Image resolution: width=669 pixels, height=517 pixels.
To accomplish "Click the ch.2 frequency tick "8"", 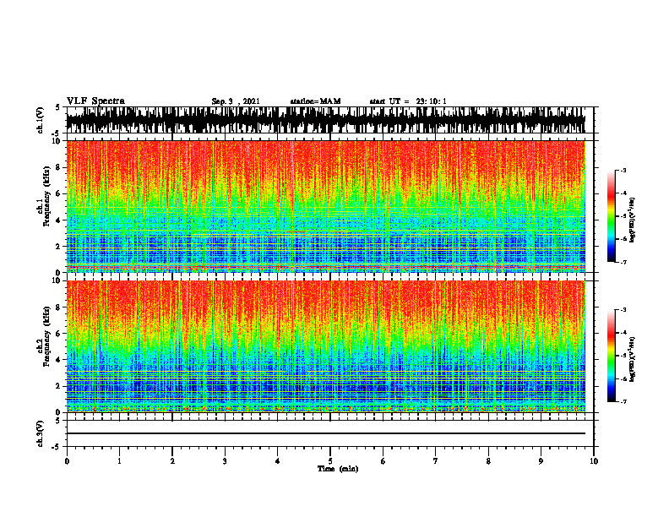I will click(59, 307).
